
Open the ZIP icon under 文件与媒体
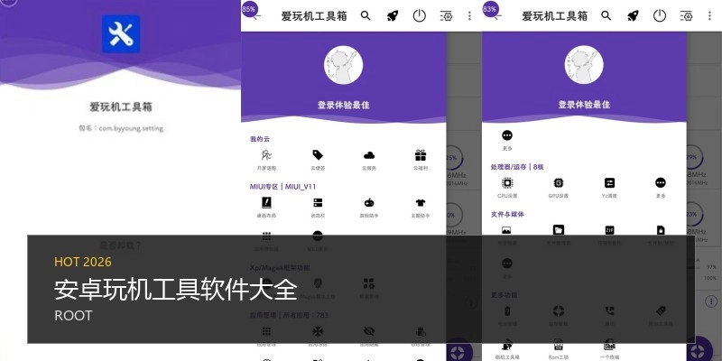609,230
